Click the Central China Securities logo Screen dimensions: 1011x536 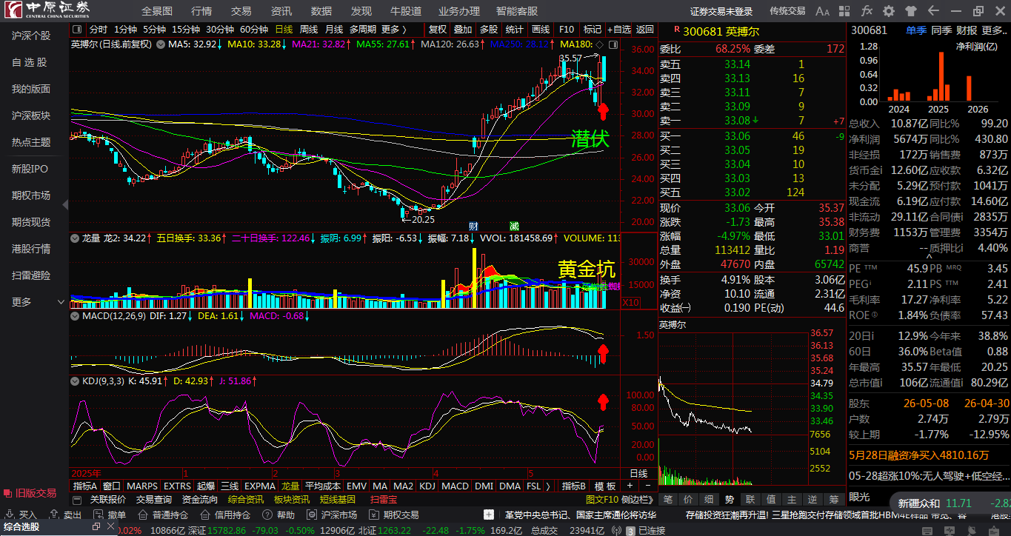47,10
